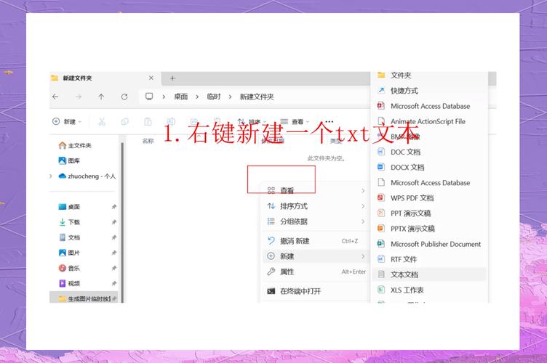The width and height of the screenshot is (547, 363).
Task: Click the Copy icon in toolbar
Action: pos(124,121)
